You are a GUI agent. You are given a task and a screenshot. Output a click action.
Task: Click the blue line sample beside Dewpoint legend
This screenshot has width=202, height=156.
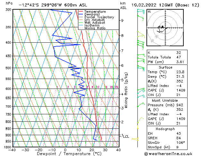81,14
